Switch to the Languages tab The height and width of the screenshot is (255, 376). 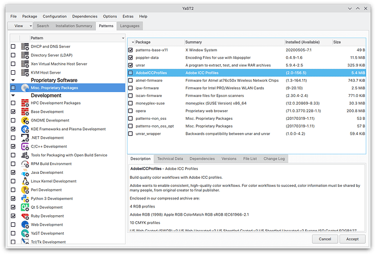(130, 26)
